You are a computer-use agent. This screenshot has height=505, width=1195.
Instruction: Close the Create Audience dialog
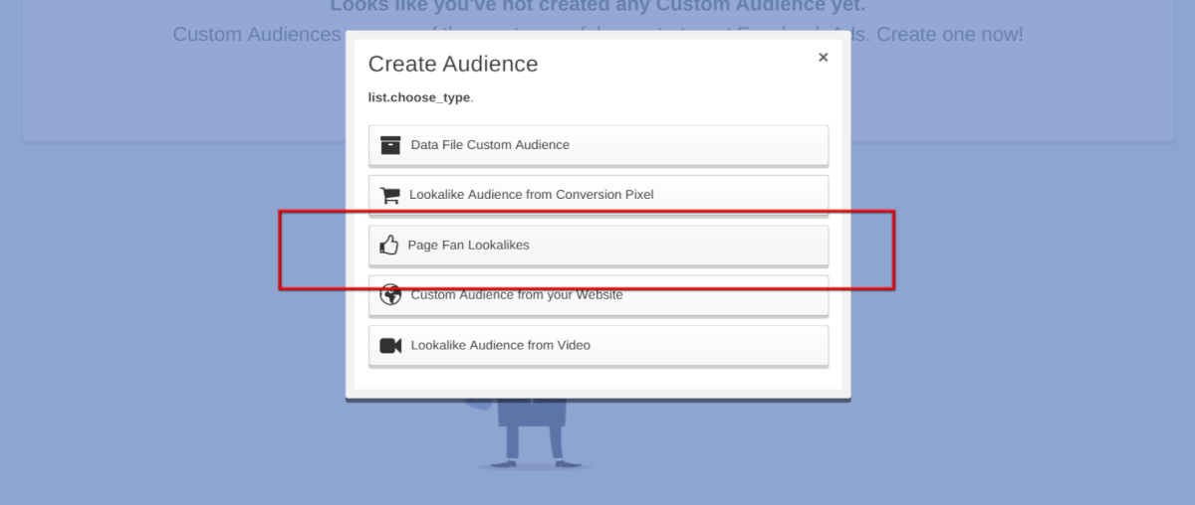(823, 58)
